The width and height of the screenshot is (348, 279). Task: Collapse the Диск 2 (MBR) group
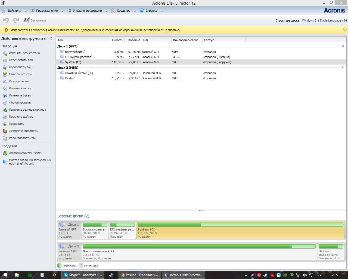click(343, 67)
